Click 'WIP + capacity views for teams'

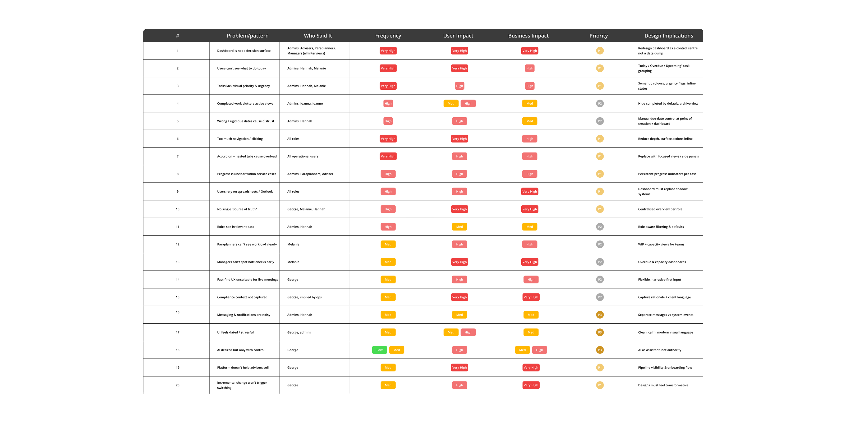(661, 244)
